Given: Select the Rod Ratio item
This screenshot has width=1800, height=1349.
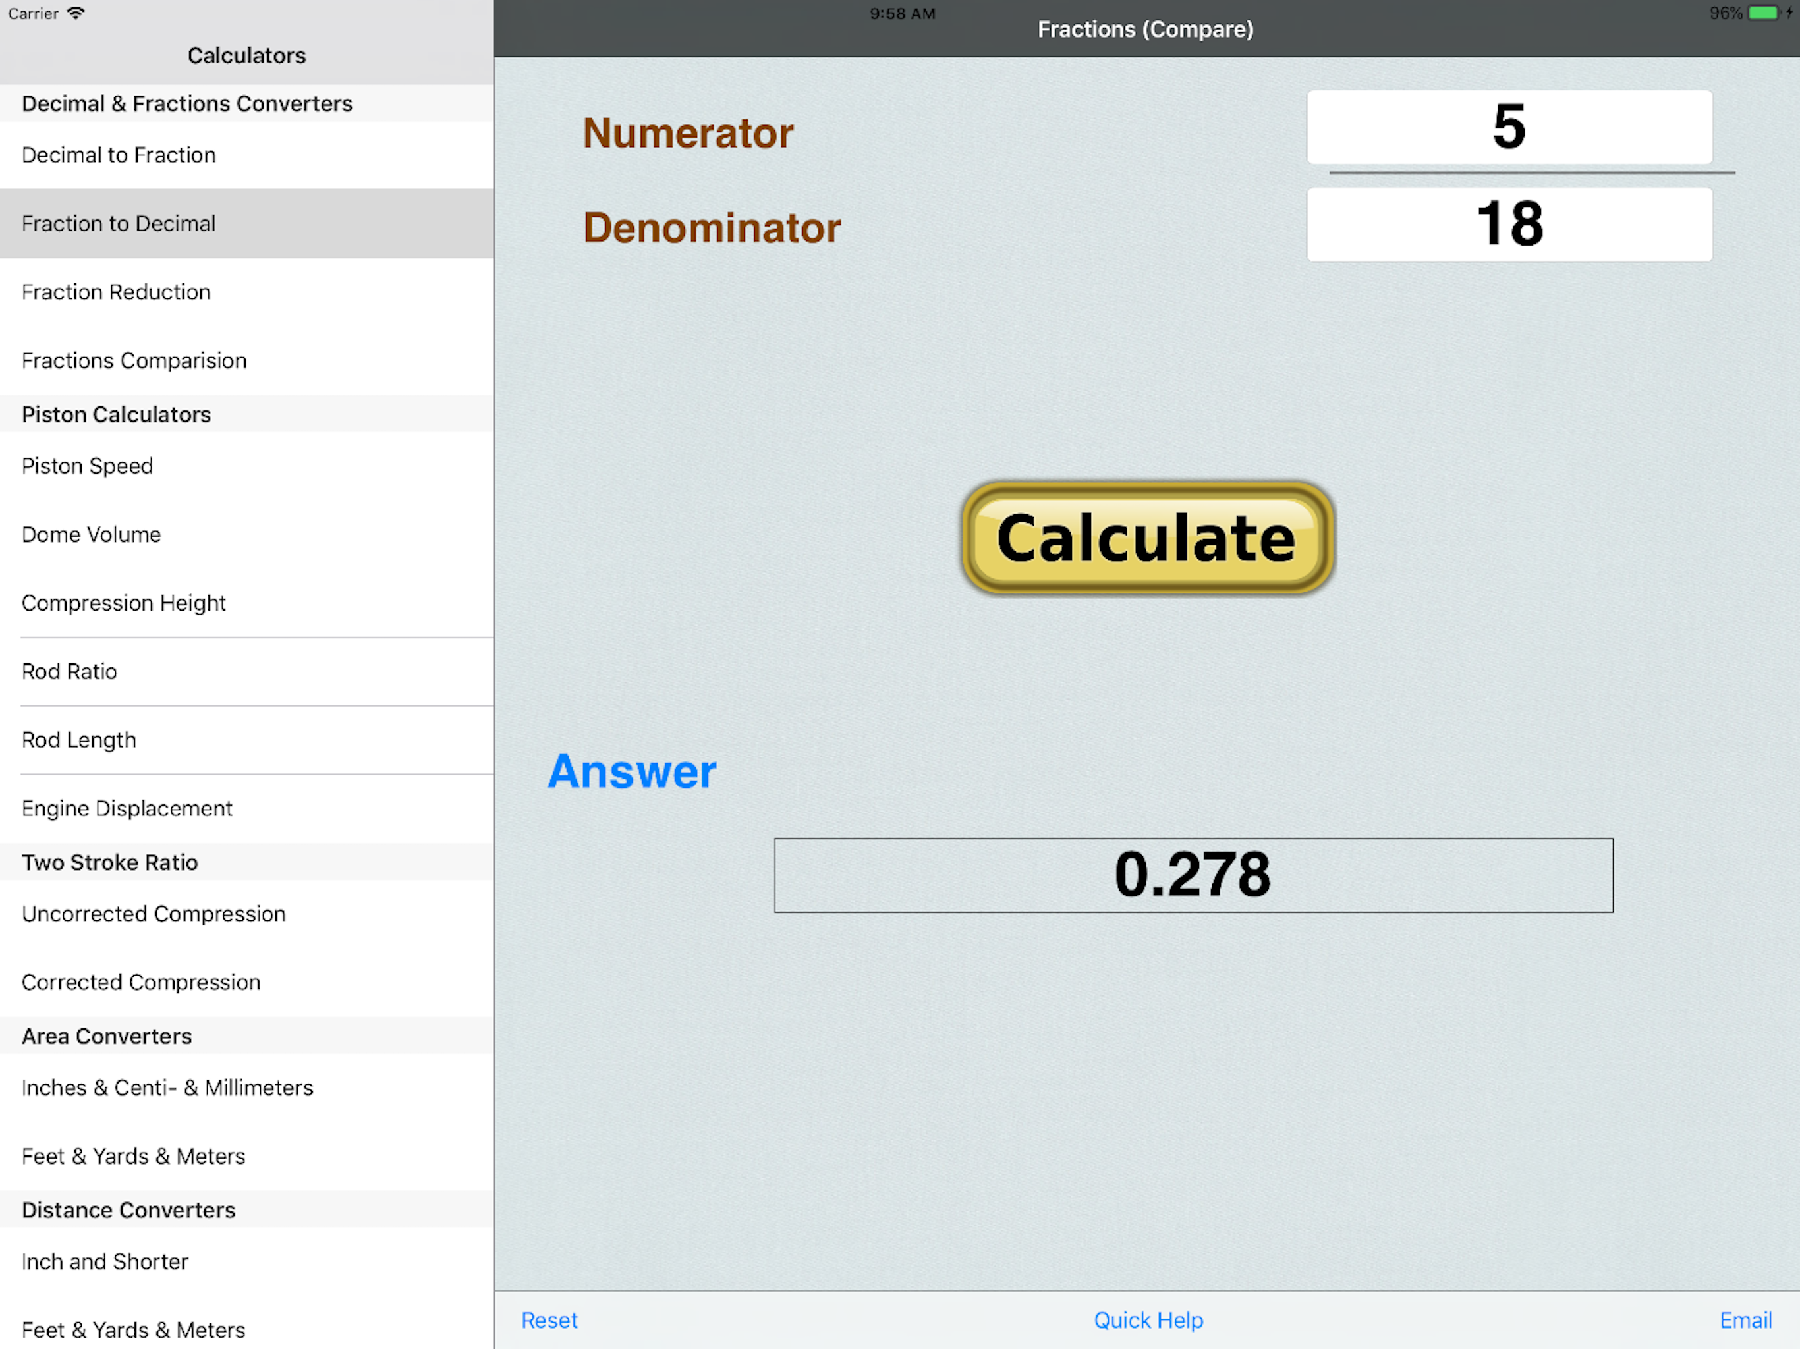Looking at the screenshot, I should 69,671.
